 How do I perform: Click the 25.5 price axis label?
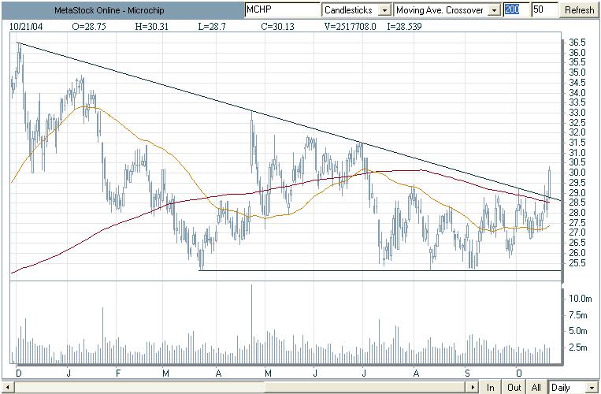tap(577, 262)
